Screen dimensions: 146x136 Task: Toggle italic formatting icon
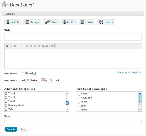[x=11, y=46]
